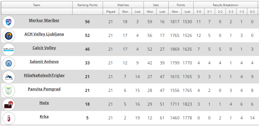Click the Results Breakdown column header
Viewport: 259px width, 126px height.
[226, 5]
